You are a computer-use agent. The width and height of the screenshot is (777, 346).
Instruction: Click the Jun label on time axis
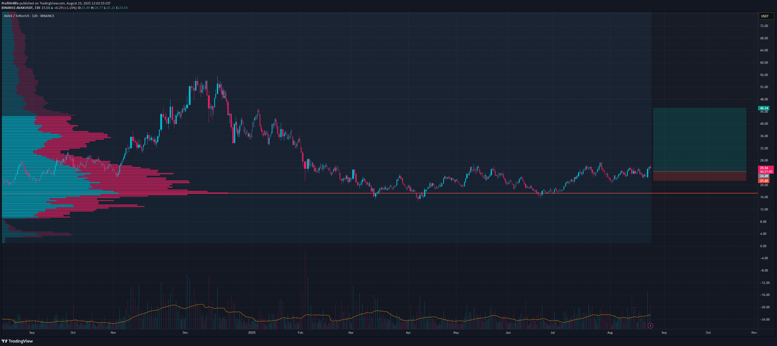point(508,333)
